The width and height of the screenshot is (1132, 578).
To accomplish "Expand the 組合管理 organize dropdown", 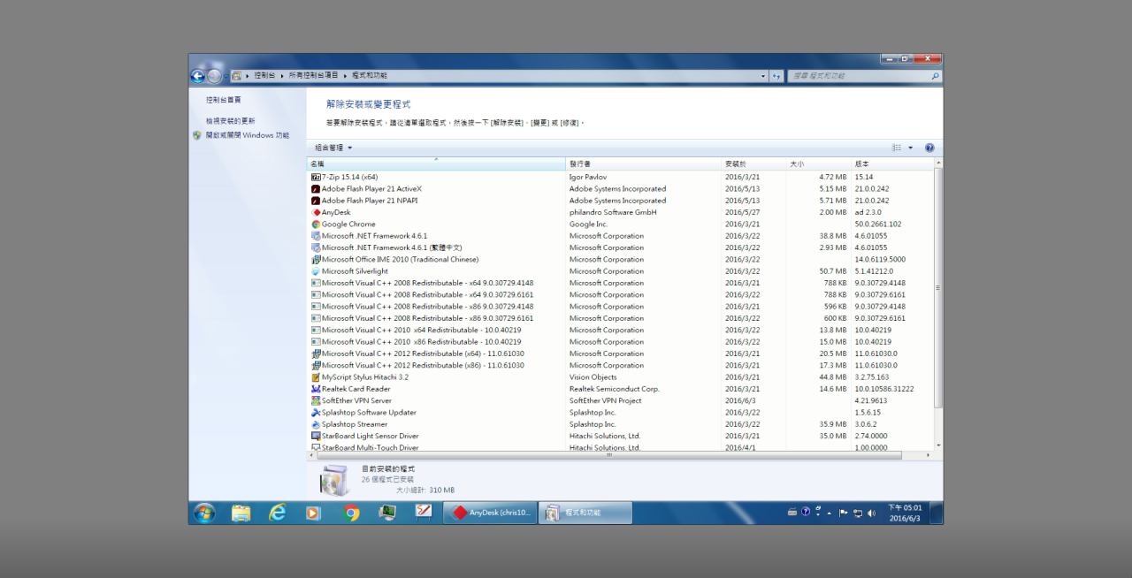I will click(333, 148).
